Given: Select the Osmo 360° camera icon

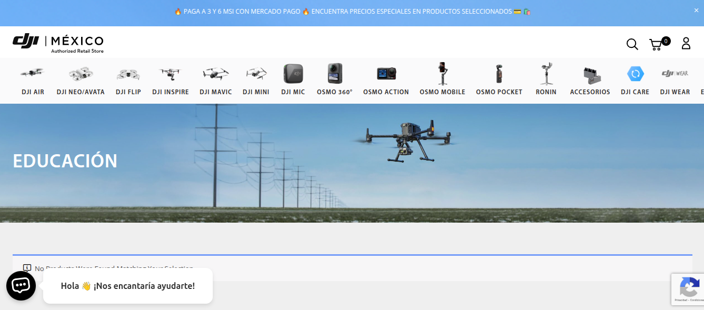Looking at the screenshot, I should pos(334,73).
